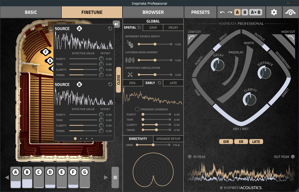
Task: Reset Source A parameters
Action: [x=110, y=29]
